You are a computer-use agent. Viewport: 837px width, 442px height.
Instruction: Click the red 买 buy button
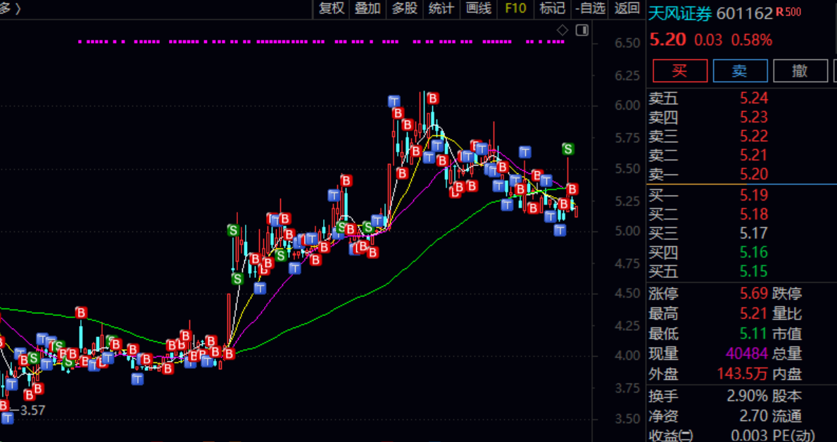click(680, 70)
